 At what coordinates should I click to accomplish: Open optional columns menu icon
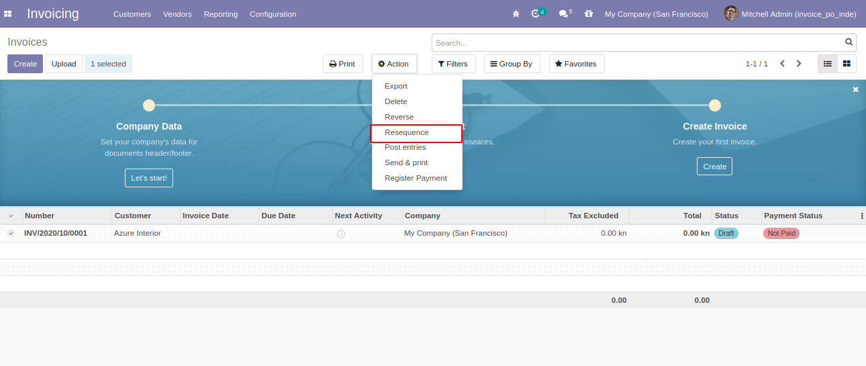click(862, 216)
